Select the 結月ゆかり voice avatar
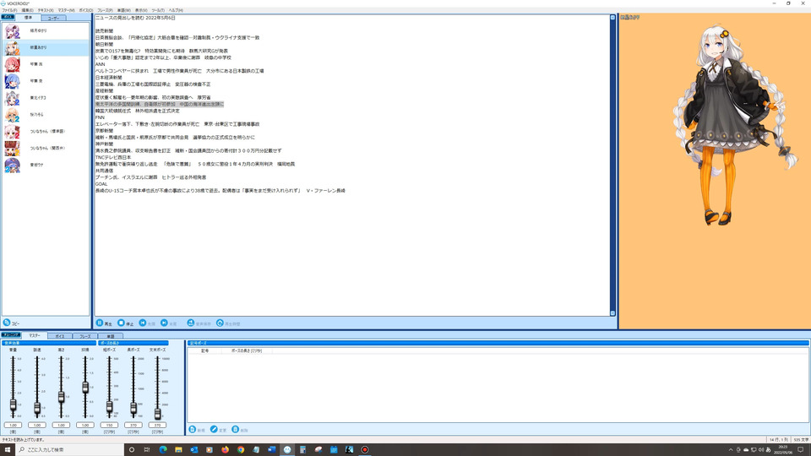 click(x=12, y=31)
